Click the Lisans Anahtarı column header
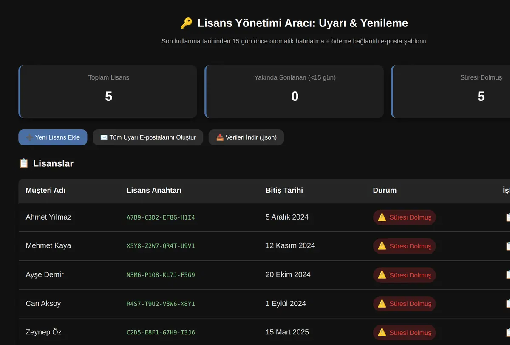Viewport: 510px width, 345px height. [x=154, y=190]
